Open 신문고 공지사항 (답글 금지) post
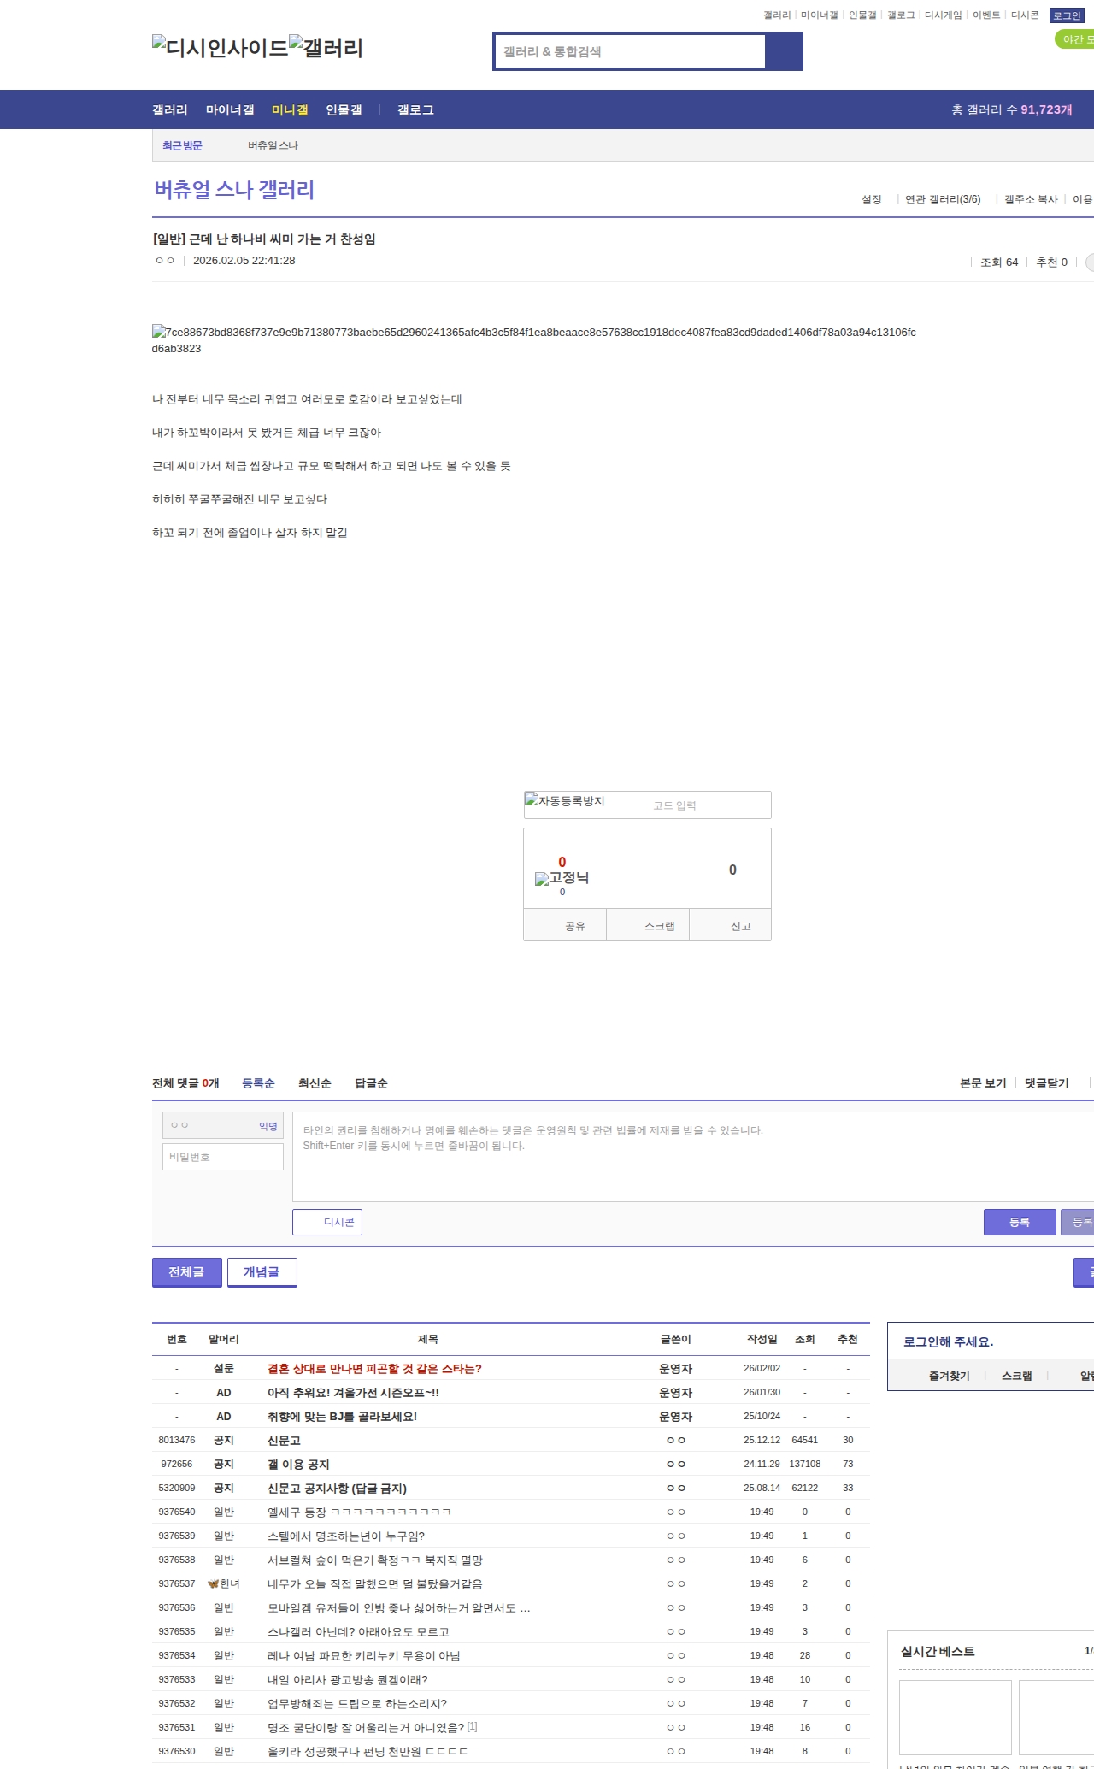The image size is (1094, 1769). click(337, 1488)
